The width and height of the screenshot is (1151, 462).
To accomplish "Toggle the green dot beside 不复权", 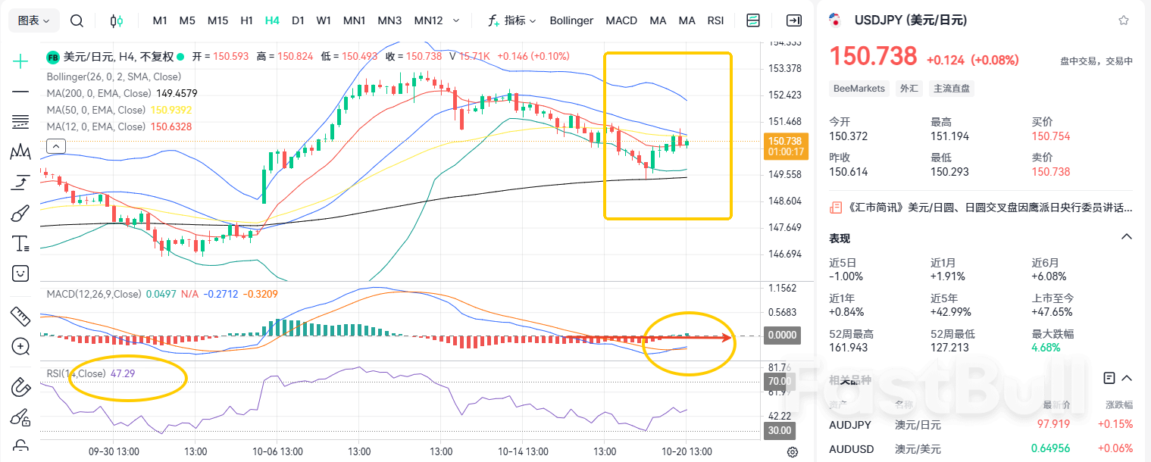I will (x=180, y=56).
